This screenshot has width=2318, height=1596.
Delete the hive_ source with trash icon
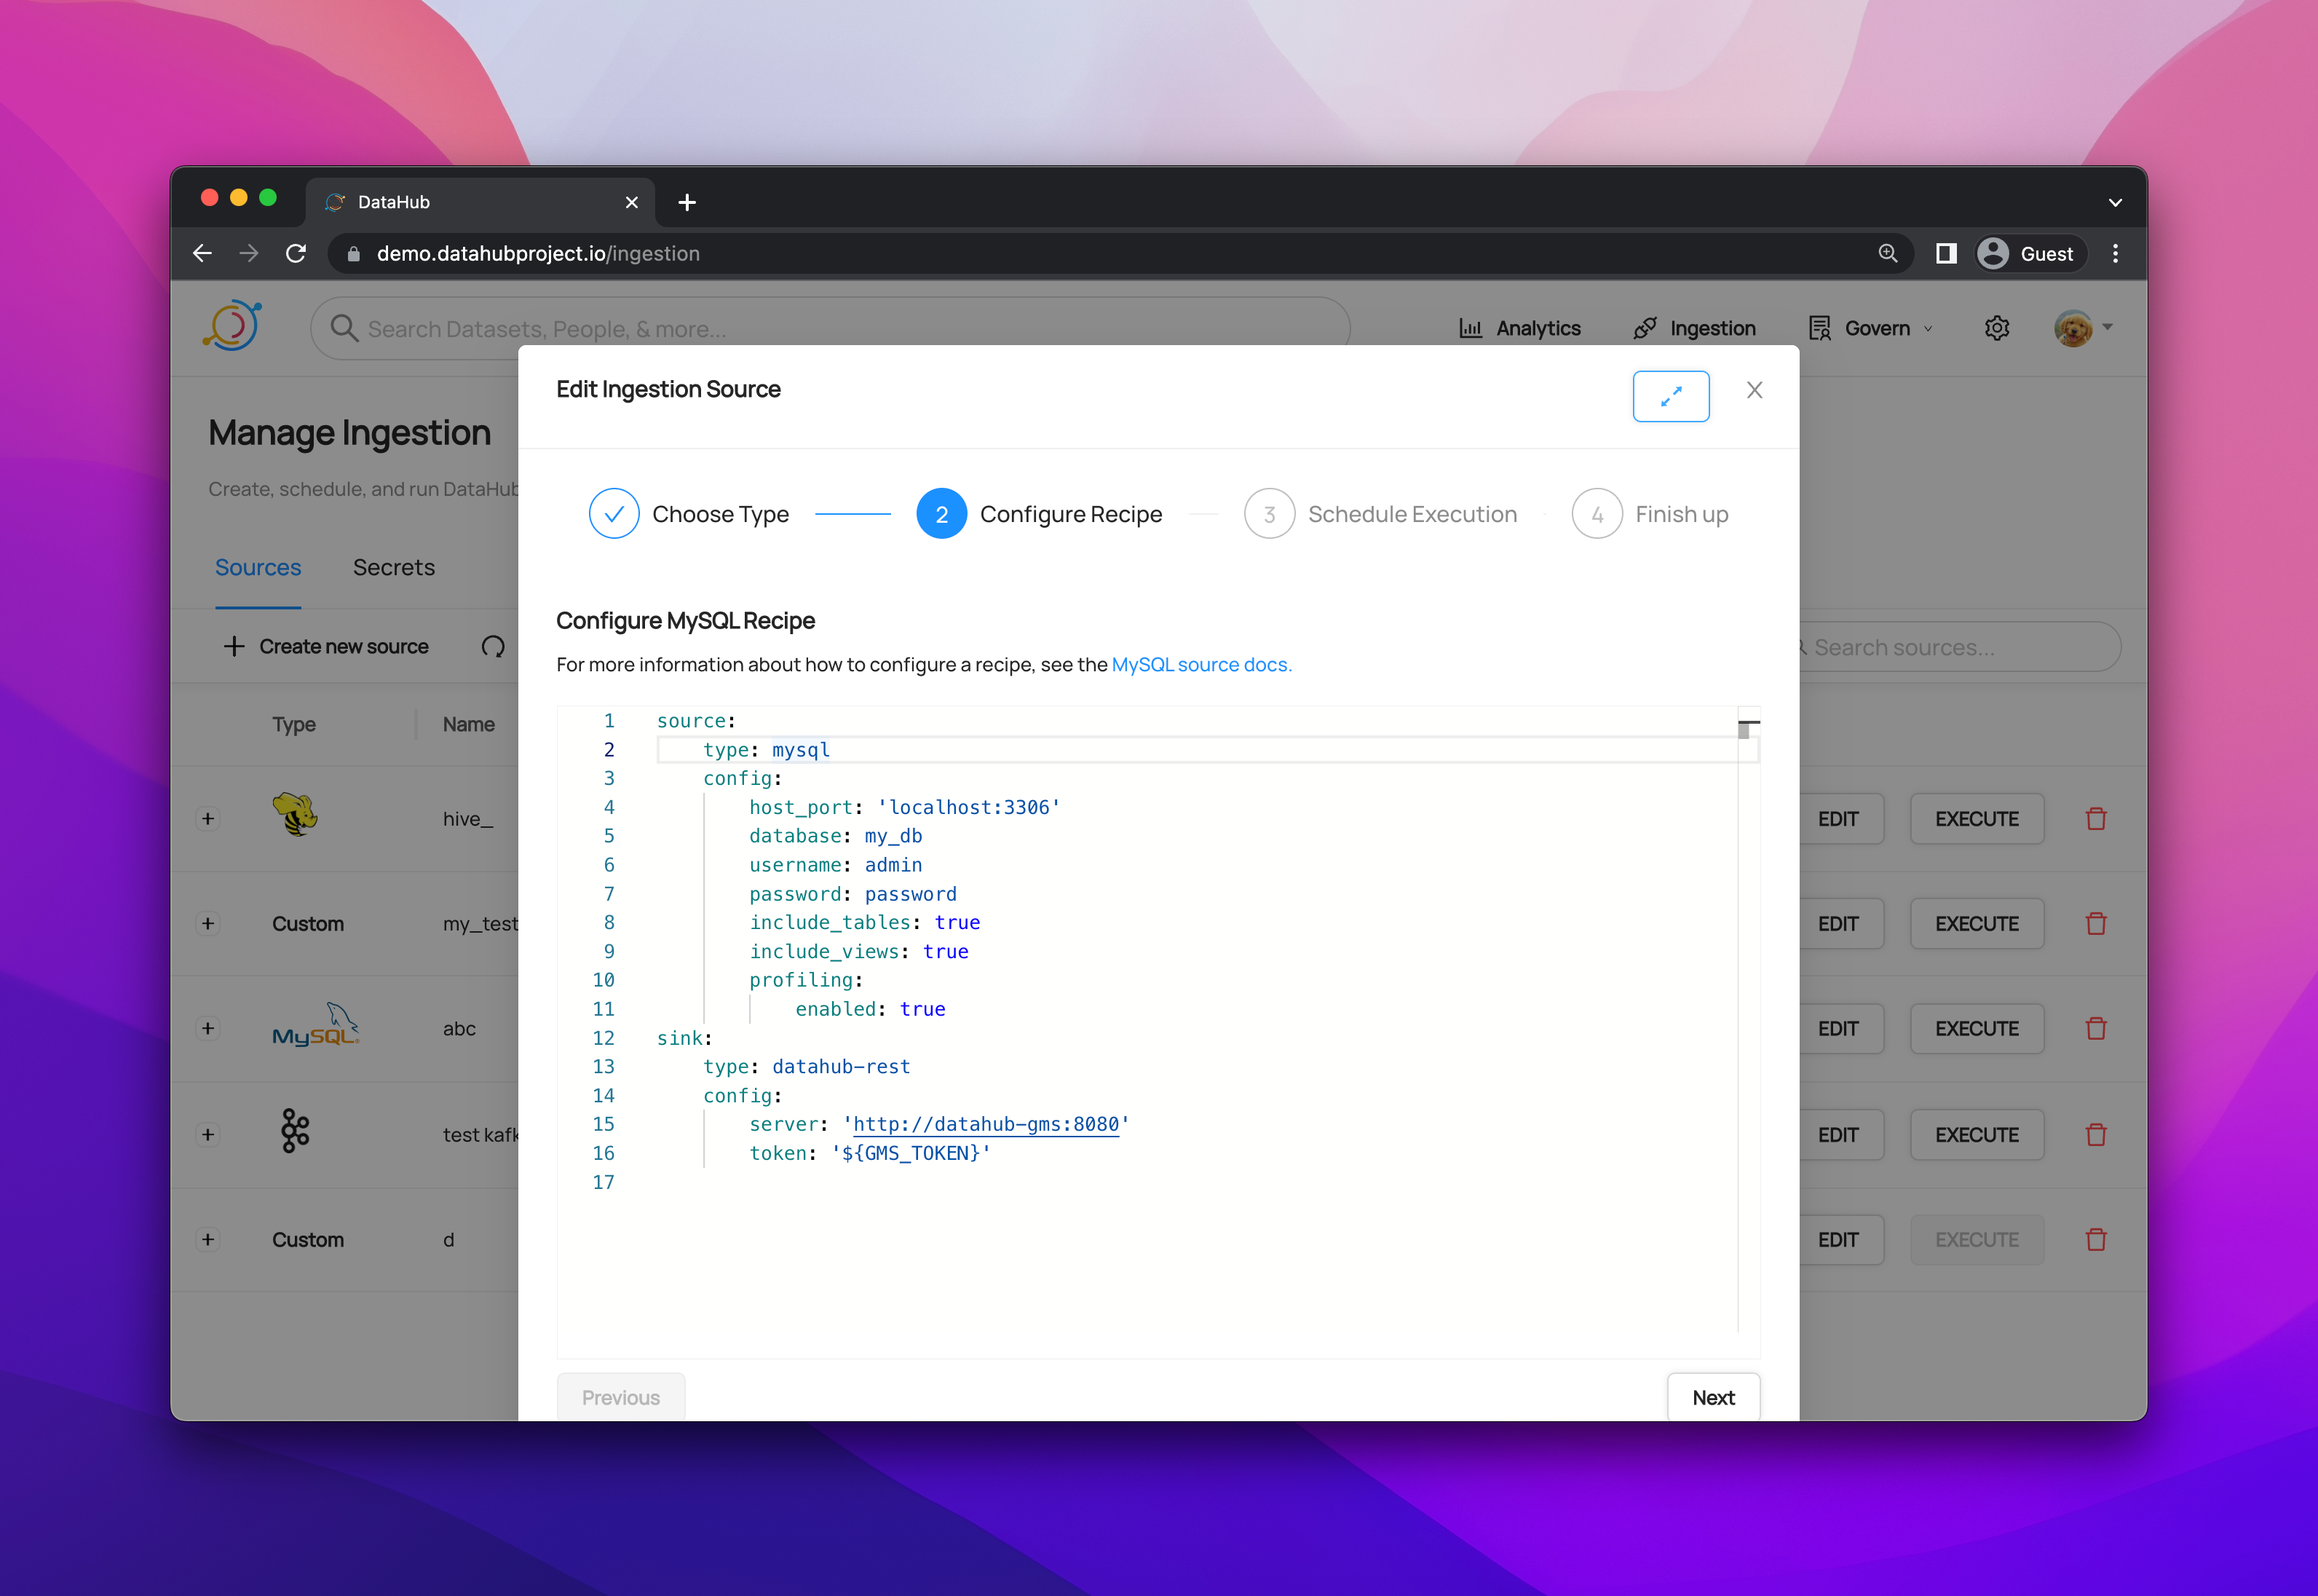tap(2096, 819)
